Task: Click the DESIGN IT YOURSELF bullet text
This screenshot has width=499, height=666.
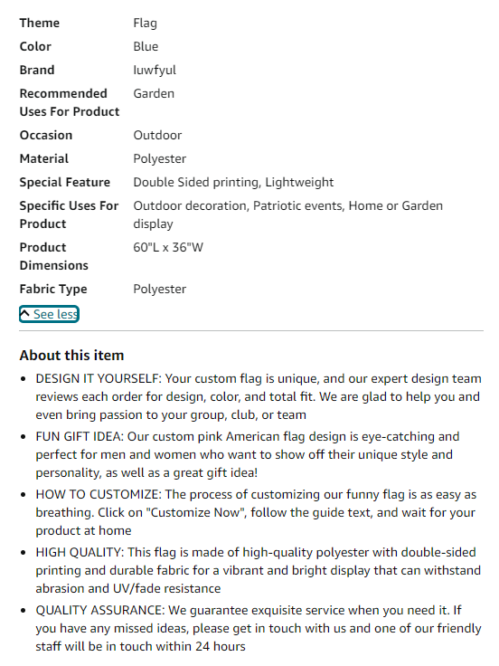Action: click(x=259, y=396)
